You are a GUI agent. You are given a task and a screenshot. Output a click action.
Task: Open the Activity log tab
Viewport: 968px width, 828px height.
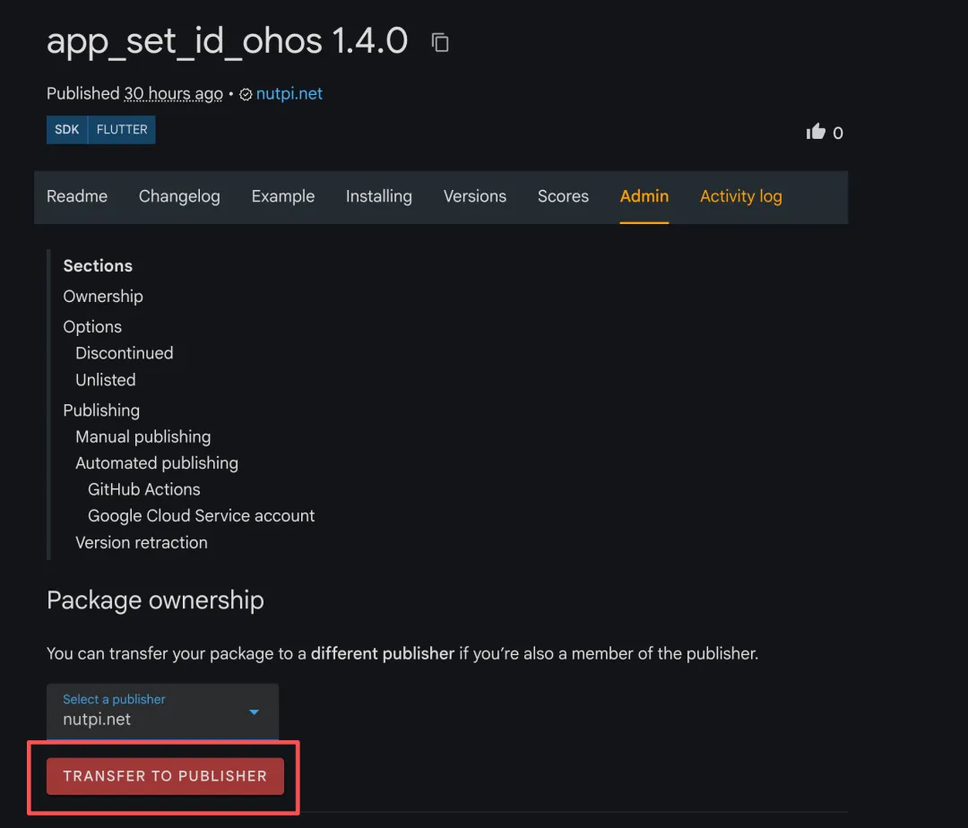pyautogui.click(x=741, y=196)
